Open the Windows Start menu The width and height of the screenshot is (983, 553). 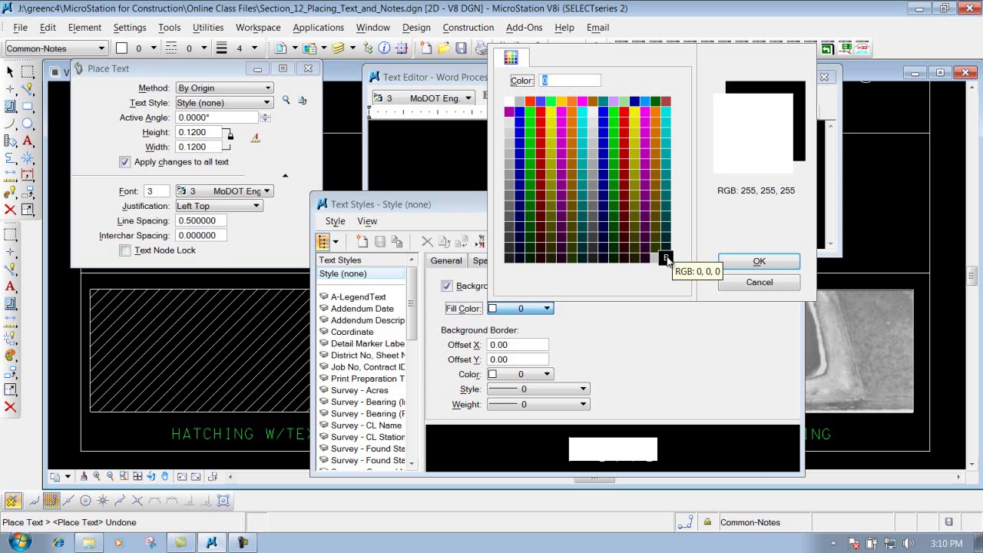[x=18, y=542]
